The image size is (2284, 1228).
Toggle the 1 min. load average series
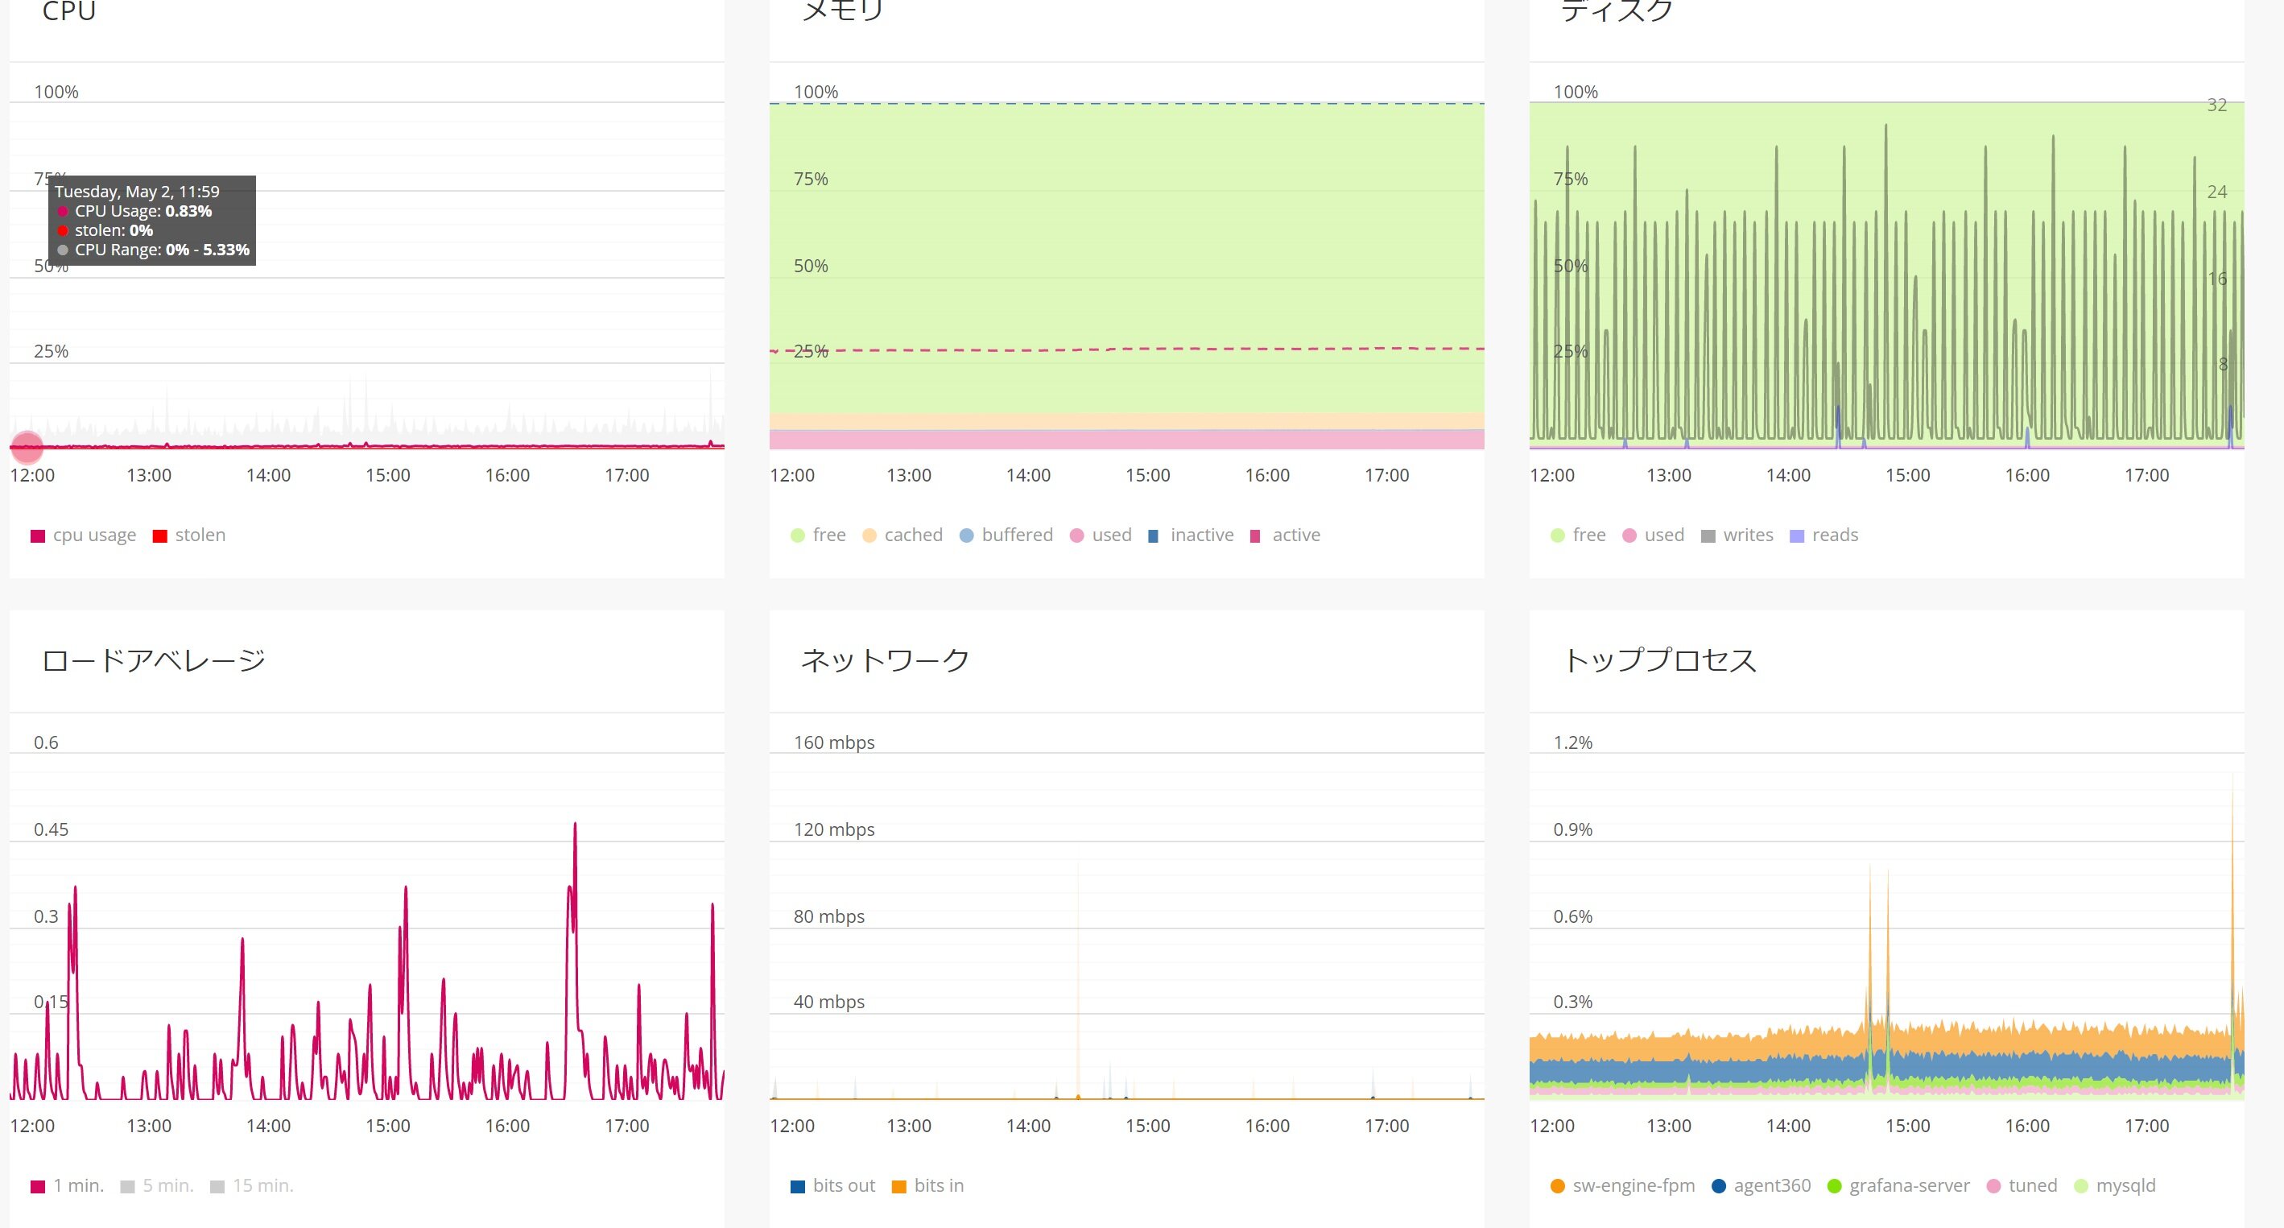point(68,1186)
